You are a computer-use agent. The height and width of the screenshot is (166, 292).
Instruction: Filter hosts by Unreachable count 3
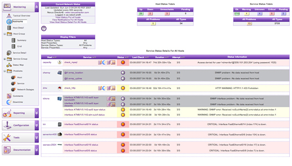pos(167,14)
